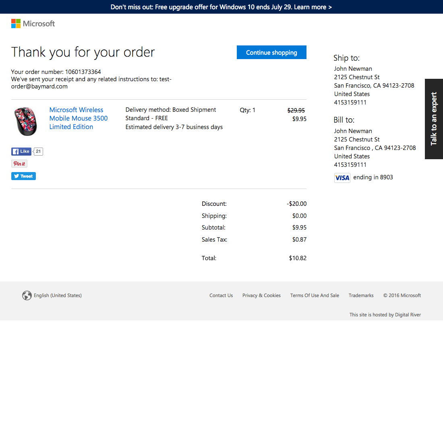Visit the Digital River hosting link
Screen dimensions: 443x435
pyautogui.click(x=408, y=314)
